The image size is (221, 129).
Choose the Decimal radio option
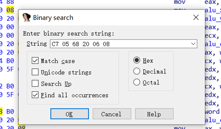pyautogui.click(x=137, y=71)
